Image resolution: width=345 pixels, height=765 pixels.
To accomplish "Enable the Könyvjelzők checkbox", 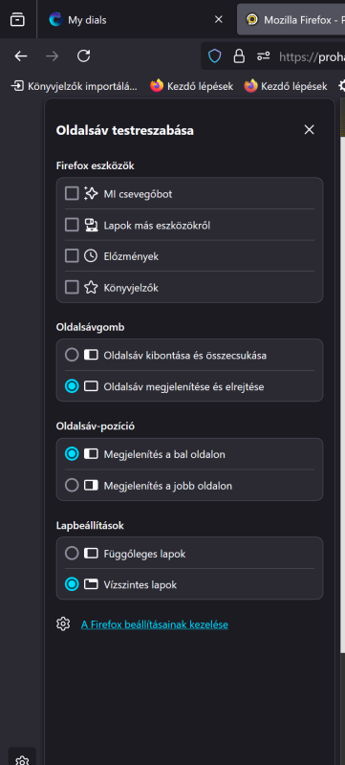I will click(x=72, y=288).
